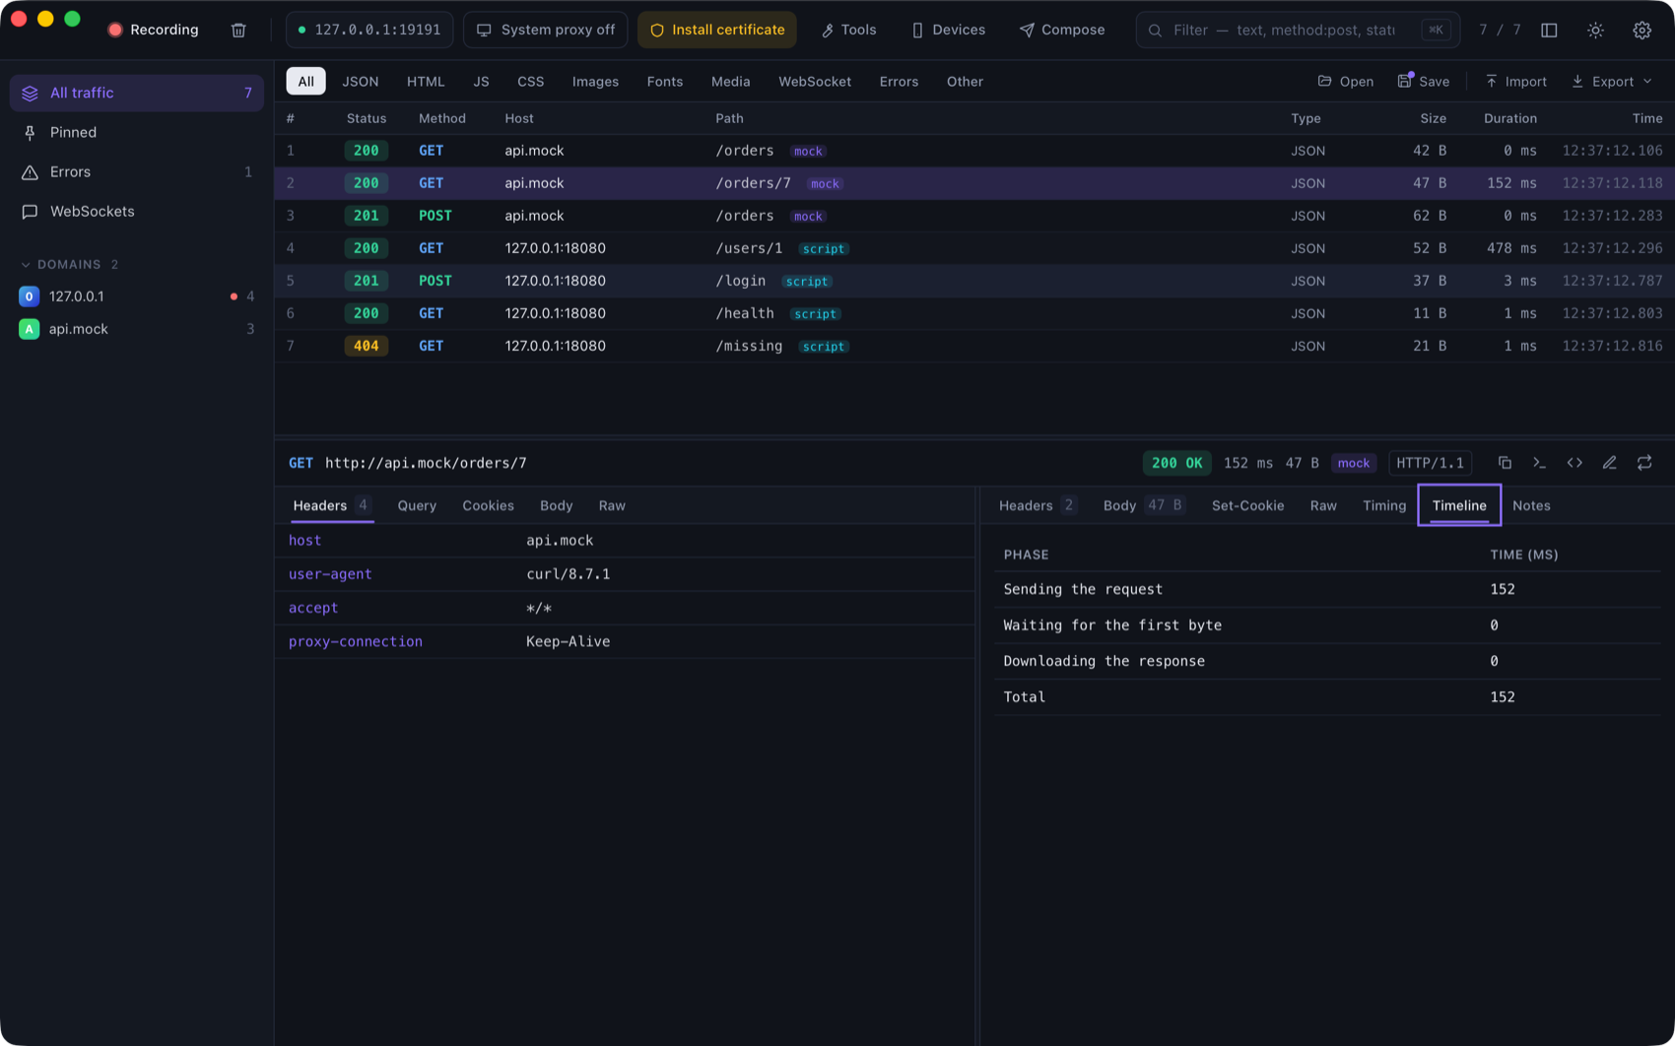Image resolution: width=1675 pixels, height=1046 pixels.
Task: Open the response Notes tab
Action: pyautogui.click(x=1531, y=505)
